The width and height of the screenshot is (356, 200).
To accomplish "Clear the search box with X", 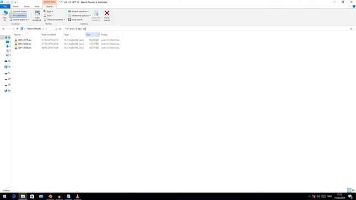I will [351, 29].
